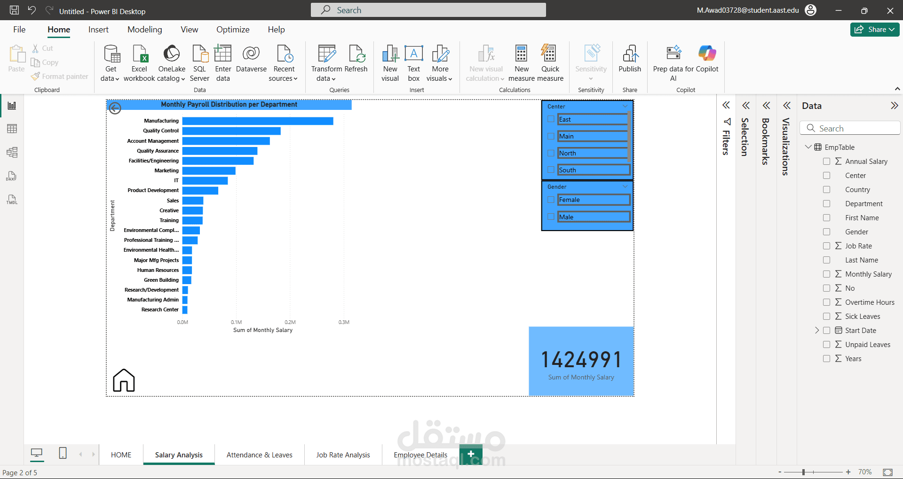Viewport: 903px width, 479px height.
Task: Enable the Department field checkbox
Action: [826, 204]
